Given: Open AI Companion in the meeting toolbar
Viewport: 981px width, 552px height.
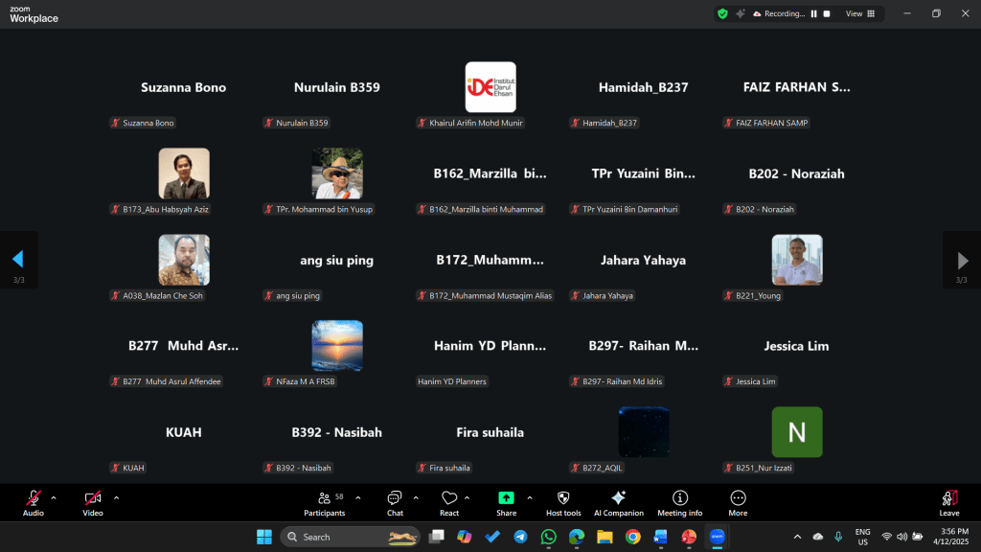Looking at the screenshot, I should tap(618, 501).
